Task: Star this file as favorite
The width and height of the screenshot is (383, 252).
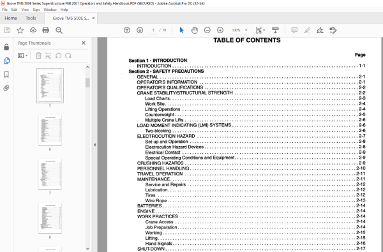Action: tap(20, 30)
